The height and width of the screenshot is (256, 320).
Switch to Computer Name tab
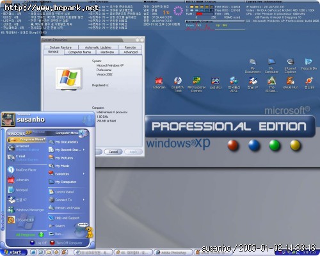coord(79,52)
